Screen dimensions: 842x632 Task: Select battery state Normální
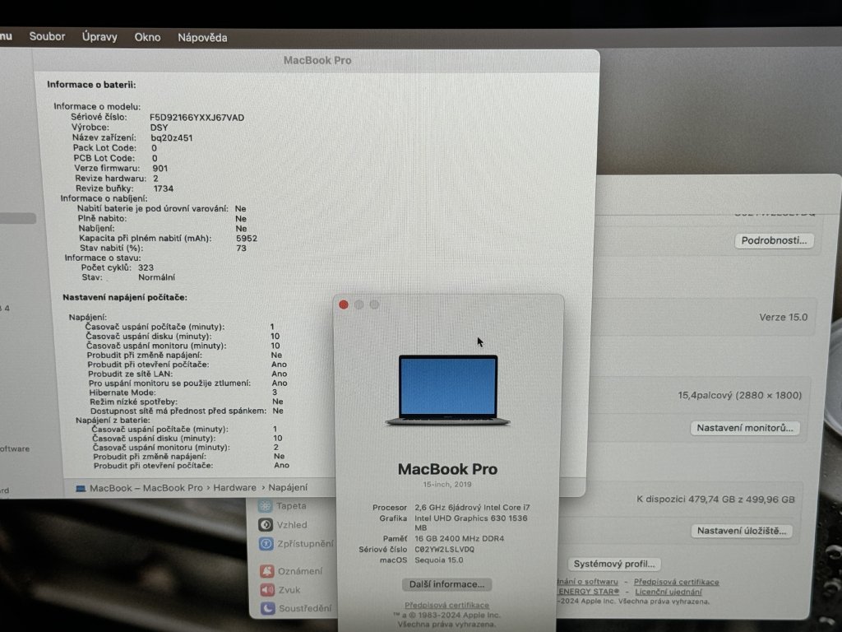point(156,277)
